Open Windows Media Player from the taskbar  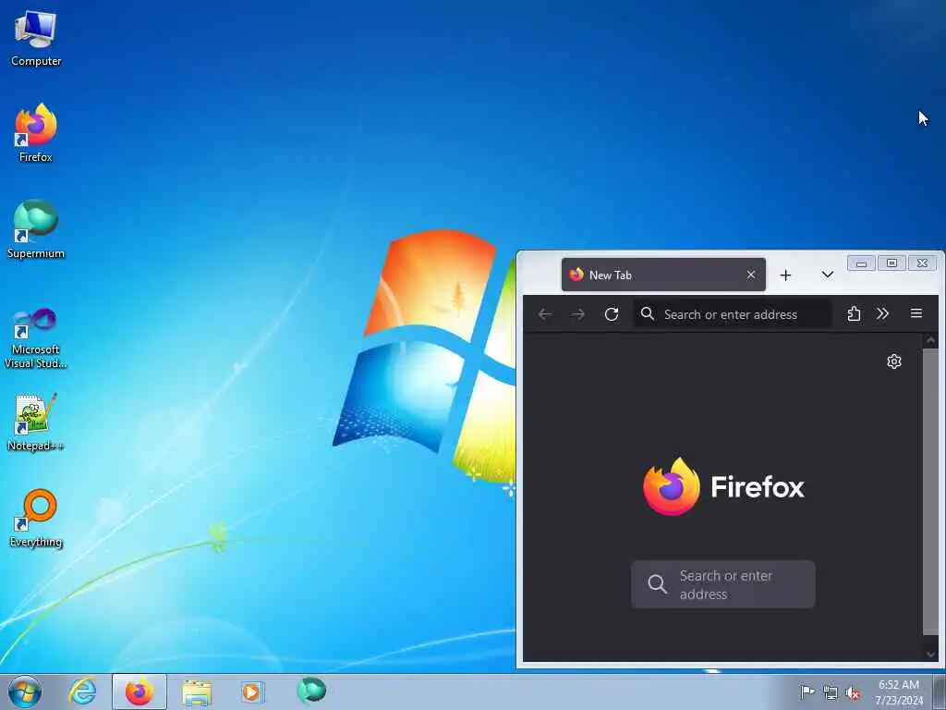pos(252,692)
